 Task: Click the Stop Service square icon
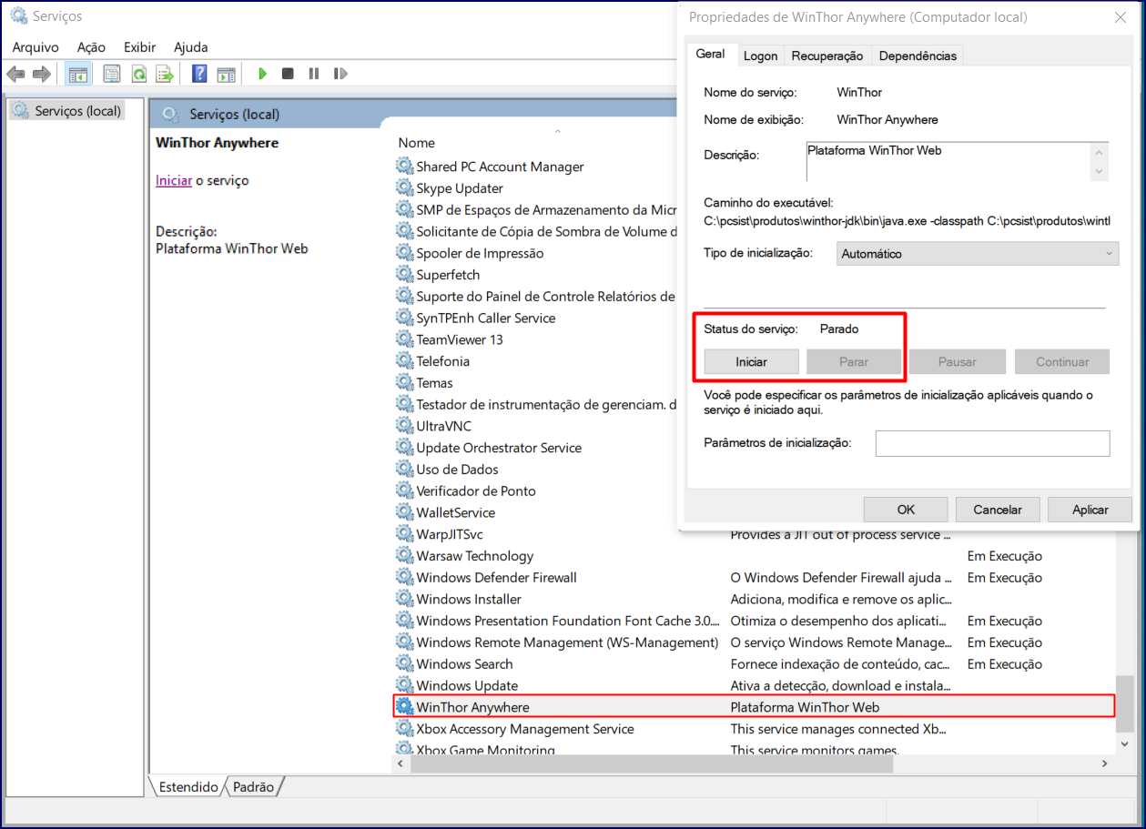pyautogui.click(x=288, y=74)
